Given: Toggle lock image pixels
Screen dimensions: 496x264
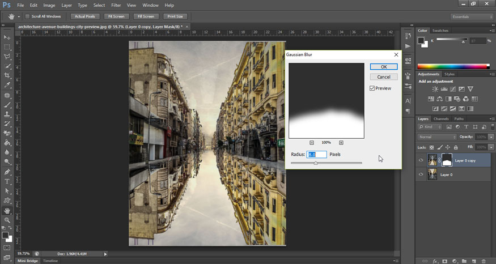Looking at the screenshot, I should tap(440, 147).
